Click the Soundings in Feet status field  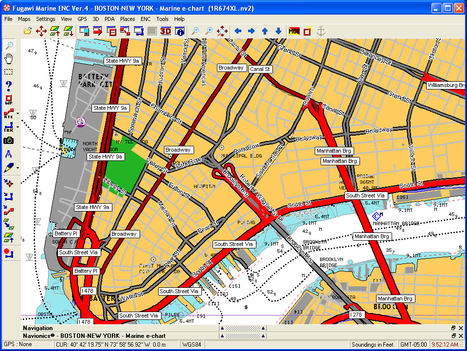pos(372,345)
